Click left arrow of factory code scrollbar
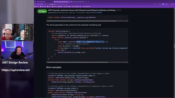The image size is (175, 98). tap(47, 62)
